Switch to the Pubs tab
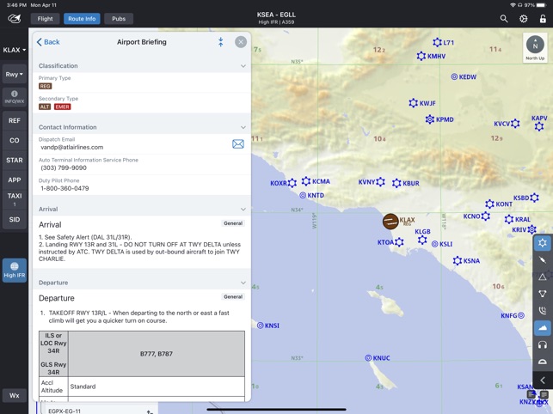The height and width of the screenshot is (414, 553). pyautogui.click(x=119, y=19)
